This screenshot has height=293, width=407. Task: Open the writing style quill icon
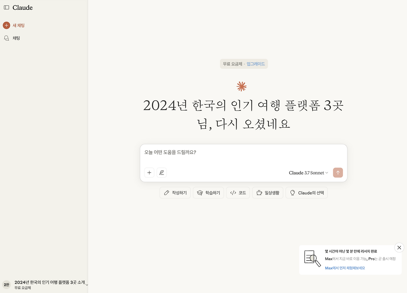162,172
